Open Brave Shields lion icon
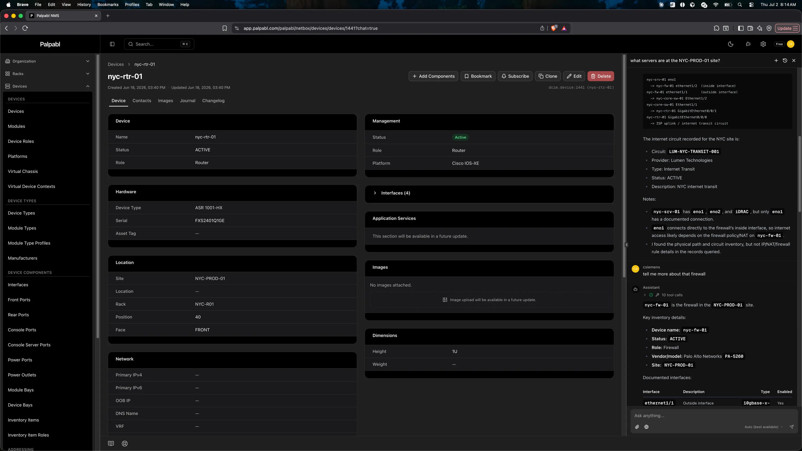802x451 pixels. tap(554, 28)
